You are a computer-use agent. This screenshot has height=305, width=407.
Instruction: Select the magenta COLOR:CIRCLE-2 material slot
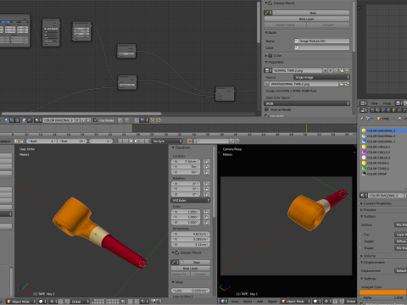tap(384, 152)
